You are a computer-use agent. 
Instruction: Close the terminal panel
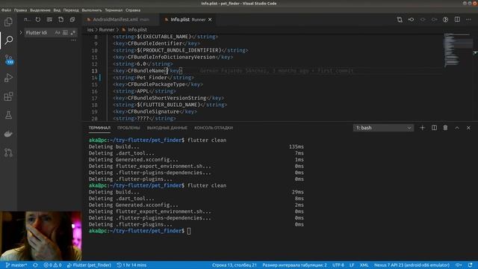(468, 128)
